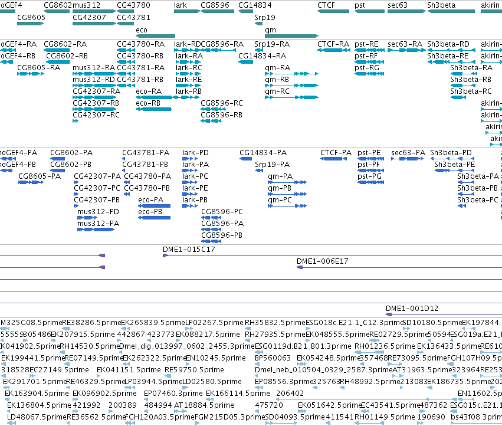
Task: Open EST EP07460.3prime
Action: pyautogui.click(x=146, y=399)
